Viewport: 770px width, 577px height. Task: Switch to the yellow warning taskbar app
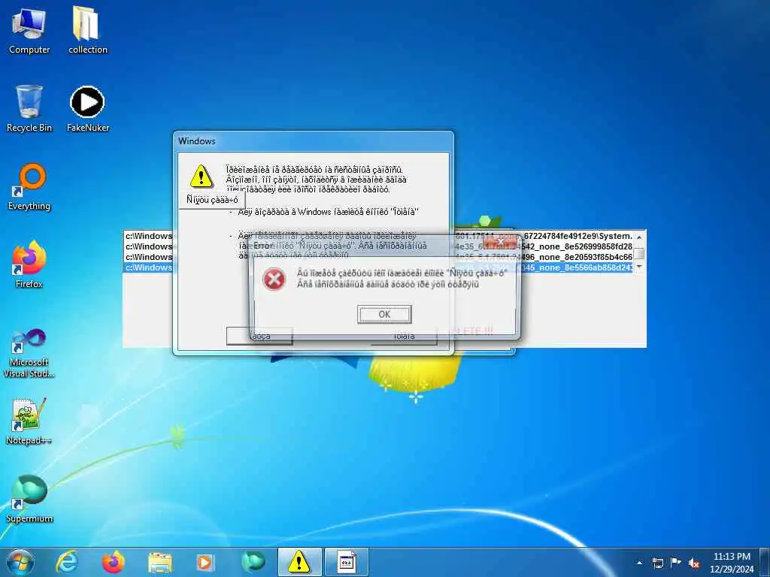pos(299,562)
